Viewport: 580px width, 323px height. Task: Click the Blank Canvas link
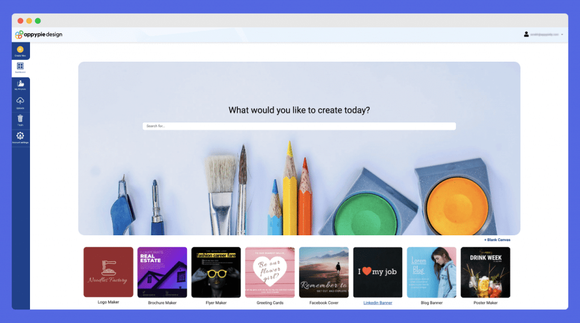coord(497,240)
